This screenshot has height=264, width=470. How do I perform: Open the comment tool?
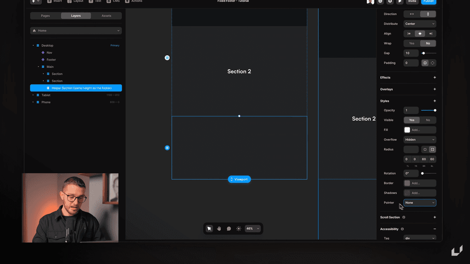coord(229,228)
